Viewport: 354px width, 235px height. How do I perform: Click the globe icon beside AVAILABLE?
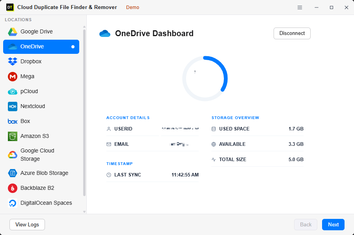click(214, 144)
